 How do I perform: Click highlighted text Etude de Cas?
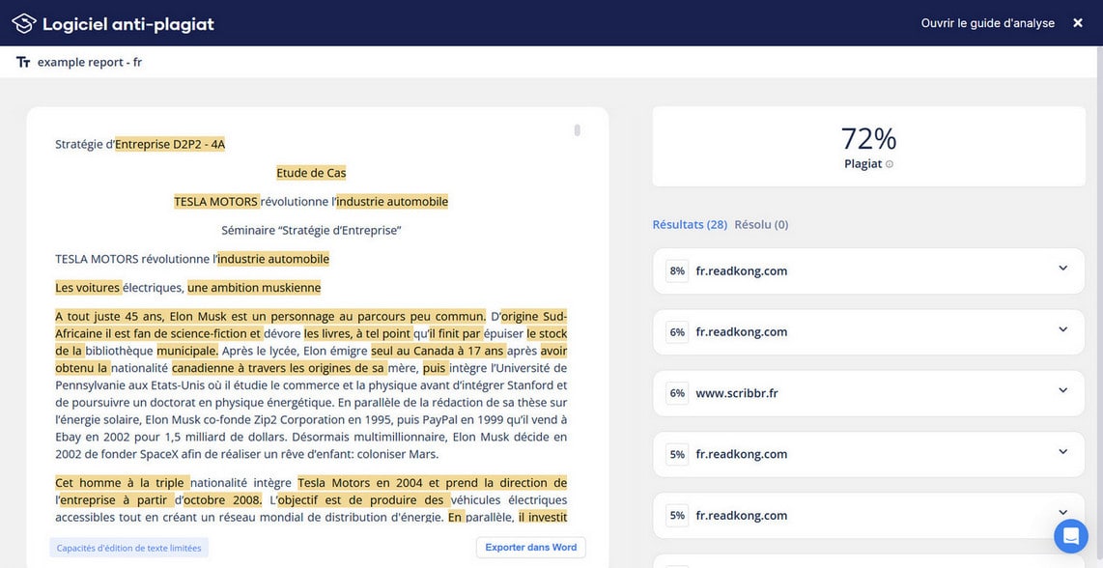pos(311,173)
